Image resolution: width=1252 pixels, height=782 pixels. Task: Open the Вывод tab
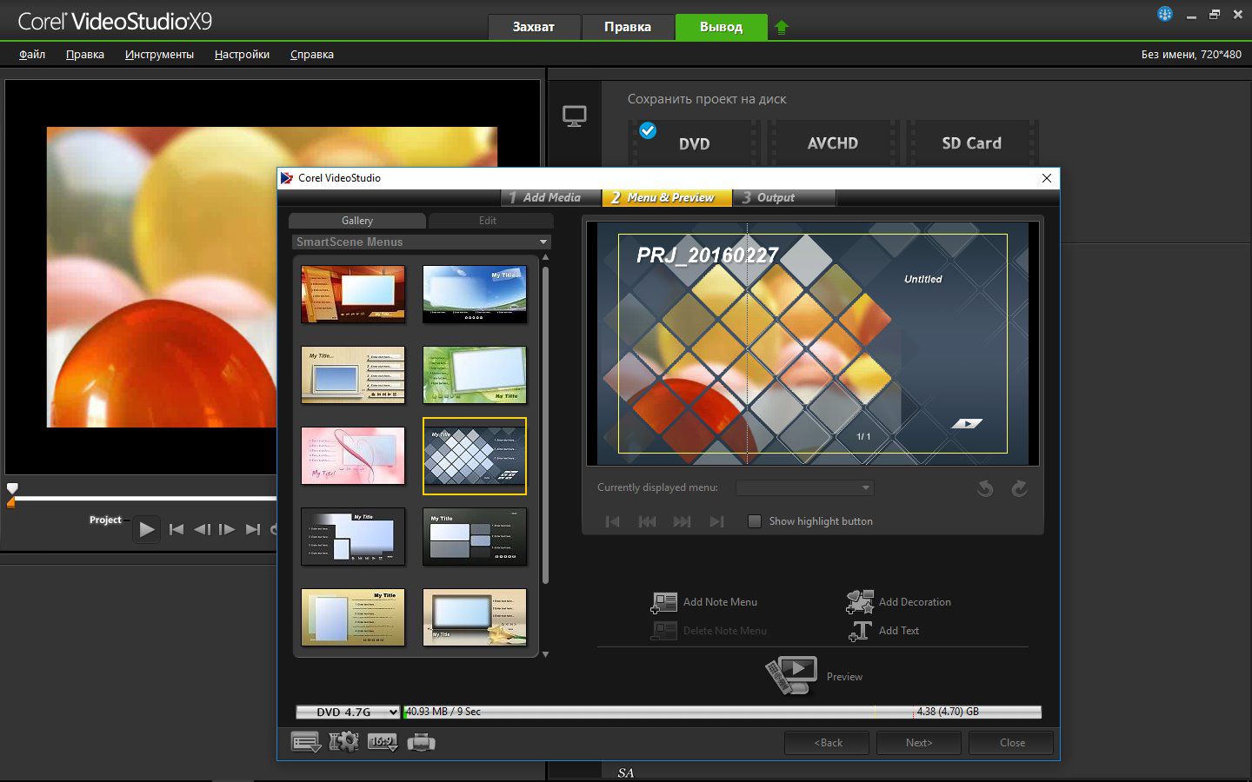click(x=722, y=27)
